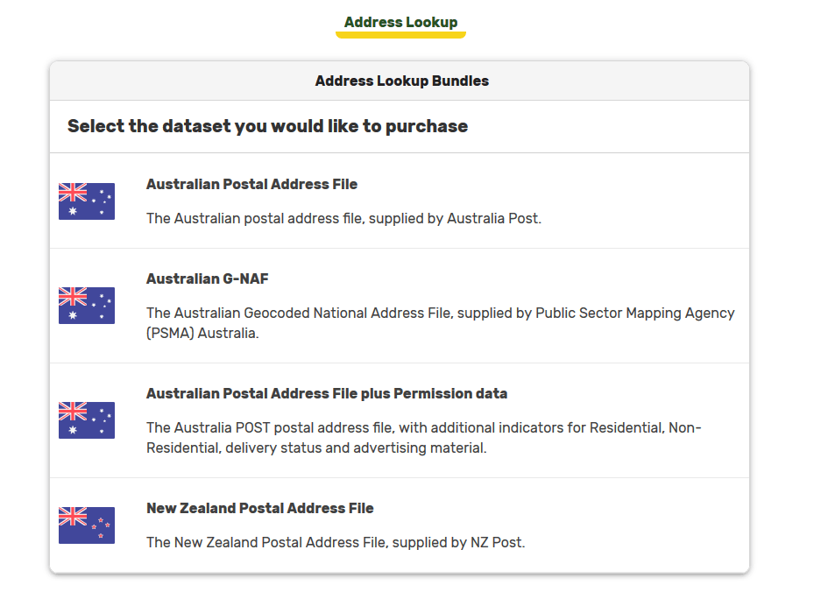Choose Australian Postal Address File plus Permission data

327,393
